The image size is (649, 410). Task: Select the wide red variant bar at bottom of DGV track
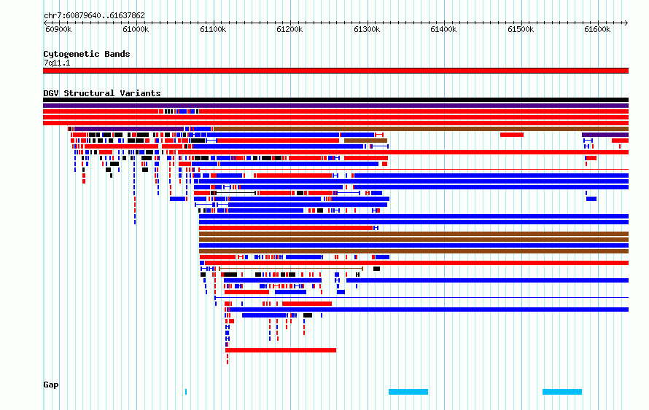pyautogui.click(x=281, y=350)
